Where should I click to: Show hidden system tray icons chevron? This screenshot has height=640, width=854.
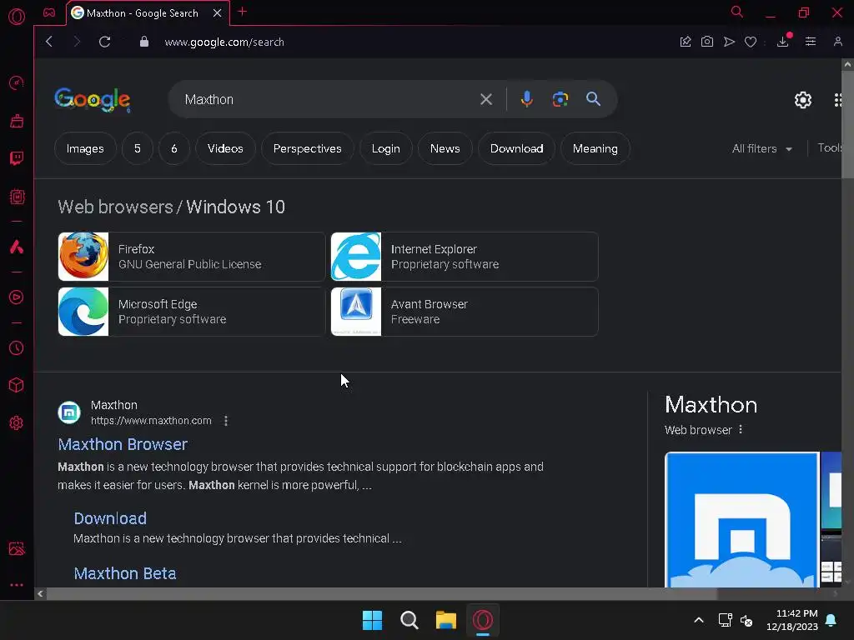[x=699, y=620]
